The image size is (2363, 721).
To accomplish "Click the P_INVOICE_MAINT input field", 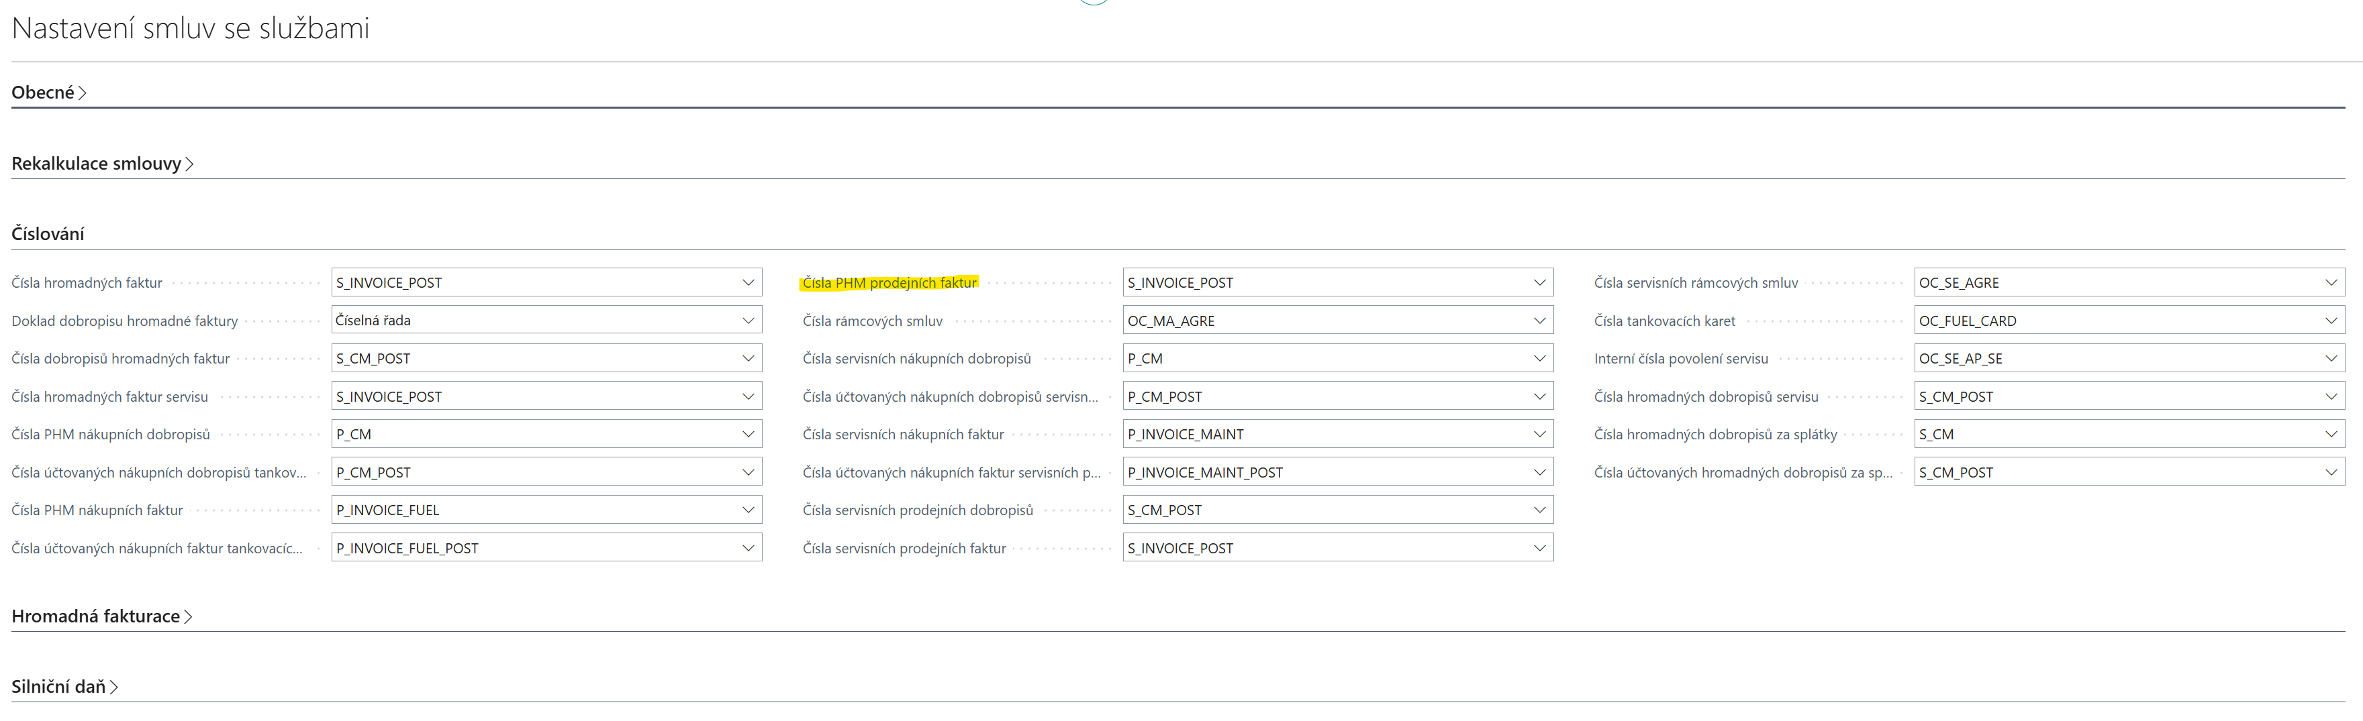I will [x=1321, y=434].
